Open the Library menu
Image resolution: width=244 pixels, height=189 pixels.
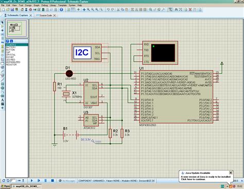53,5
